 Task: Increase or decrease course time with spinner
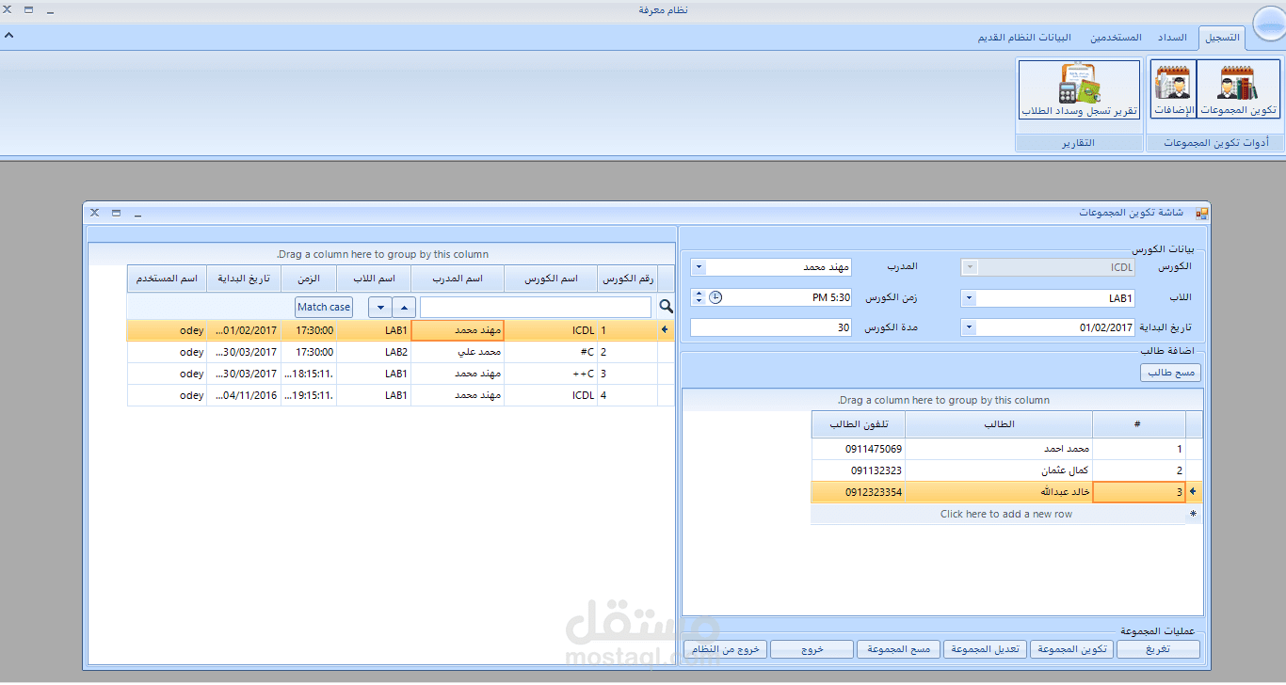pyautogui.click(x=698, y=297)
